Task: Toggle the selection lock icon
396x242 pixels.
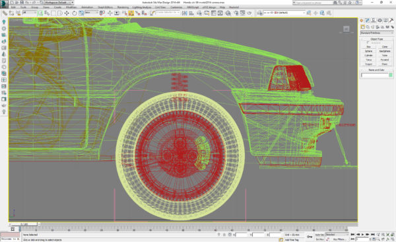Action: click(224, 235)
